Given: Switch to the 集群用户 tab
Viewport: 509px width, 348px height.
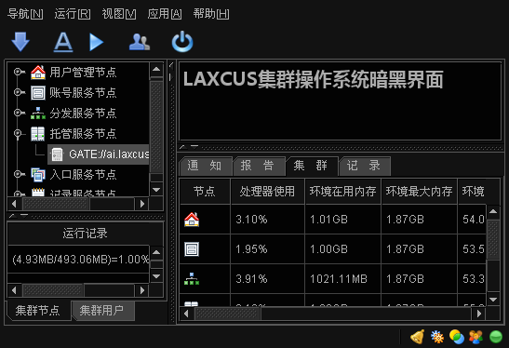Looking at the screenshot, I should point(101,311).
